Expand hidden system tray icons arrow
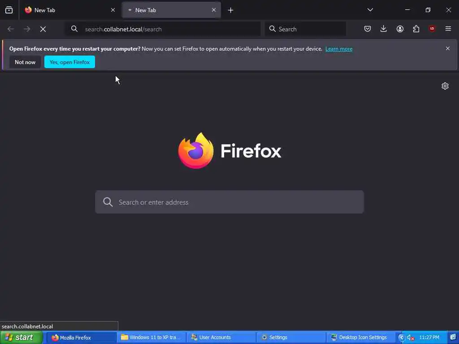 401,338
